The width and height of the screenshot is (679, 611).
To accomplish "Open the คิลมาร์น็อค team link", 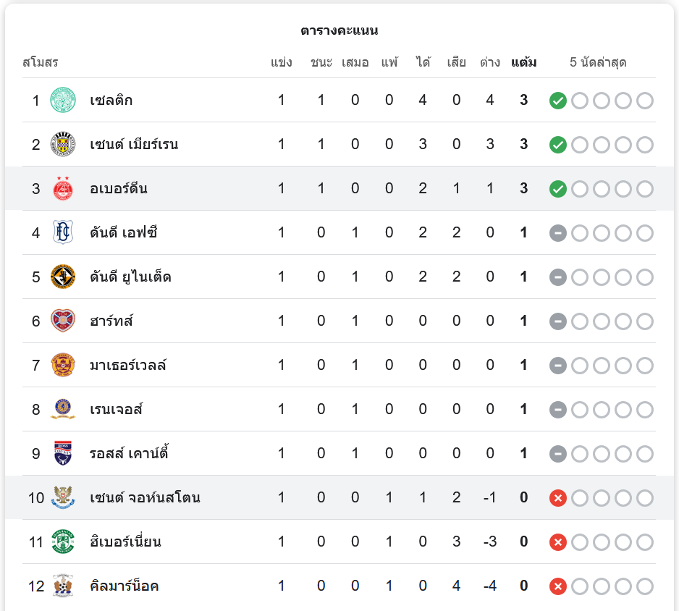I will pos(125,586).
